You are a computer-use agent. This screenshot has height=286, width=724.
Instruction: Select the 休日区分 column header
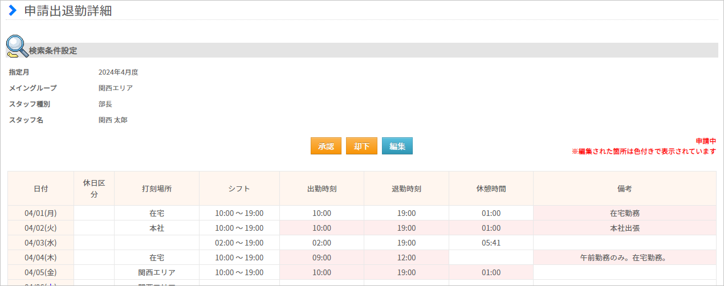pyautogui.click(x=94, y=189)
